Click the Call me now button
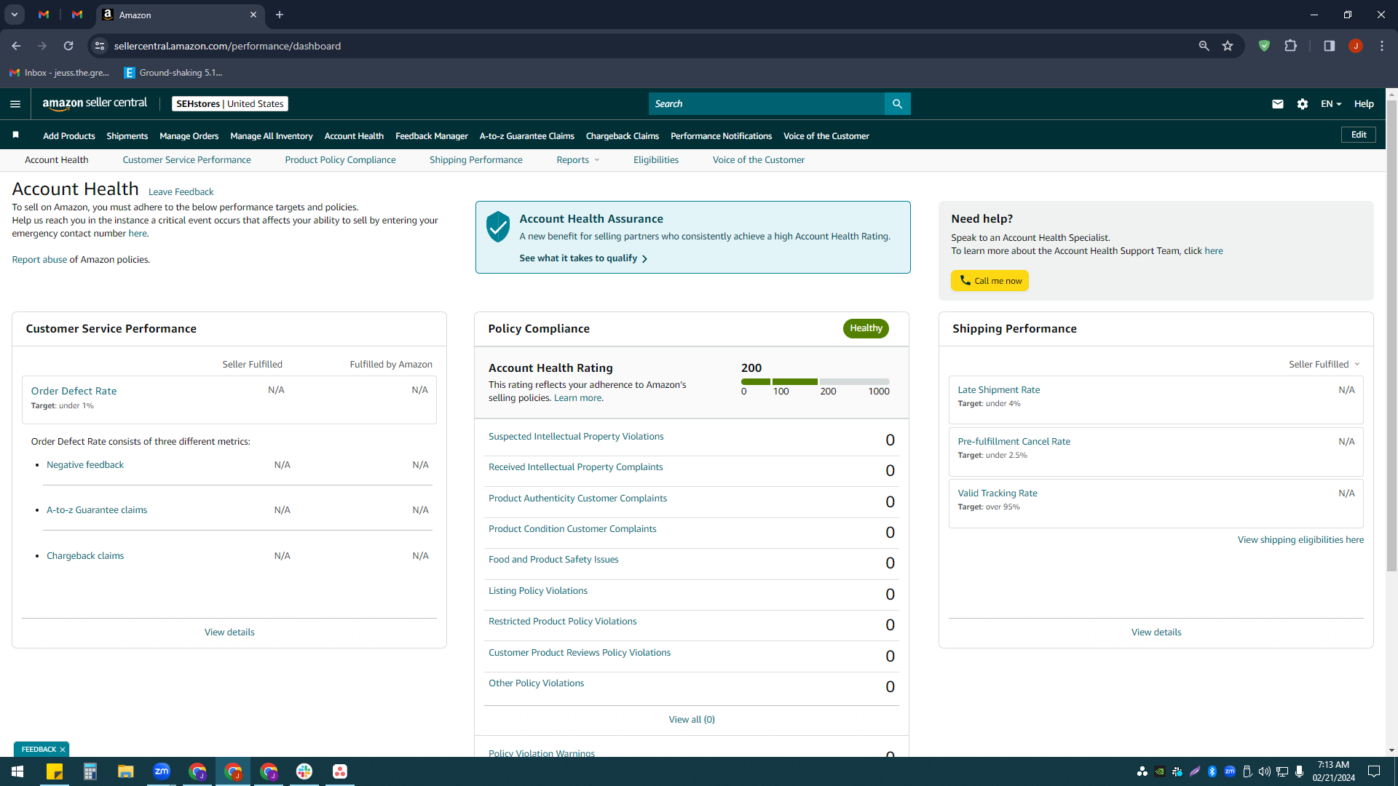This screenshot has height=786, width=1398. [990, 281]
